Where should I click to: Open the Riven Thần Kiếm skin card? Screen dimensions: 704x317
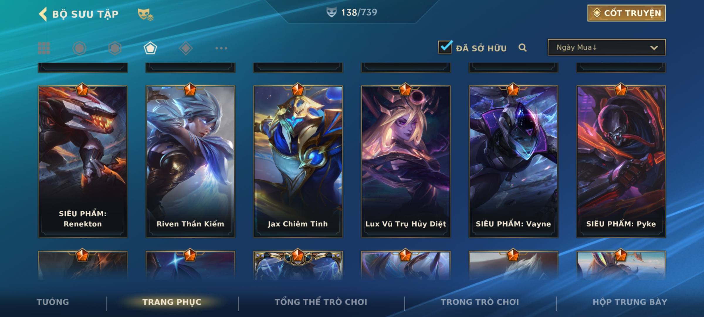(190, 161)
